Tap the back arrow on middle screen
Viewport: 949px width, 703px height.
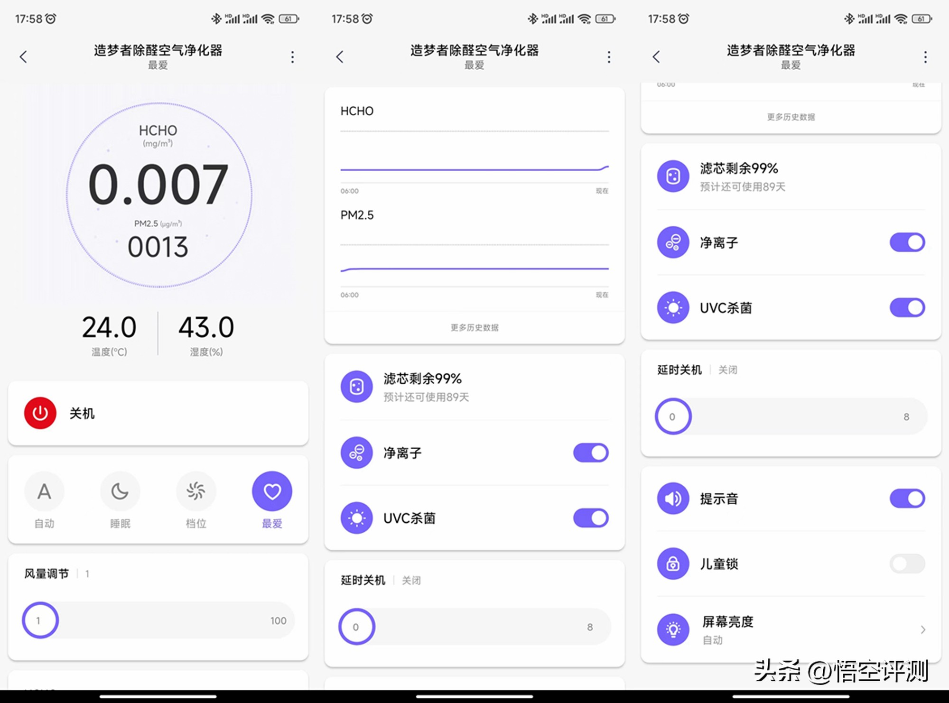pos(340,57)
